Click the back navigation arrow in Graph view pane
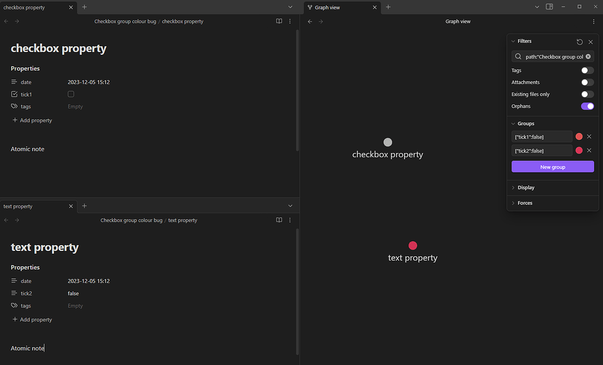Screen dimensions: 603x365 (310, 21)
